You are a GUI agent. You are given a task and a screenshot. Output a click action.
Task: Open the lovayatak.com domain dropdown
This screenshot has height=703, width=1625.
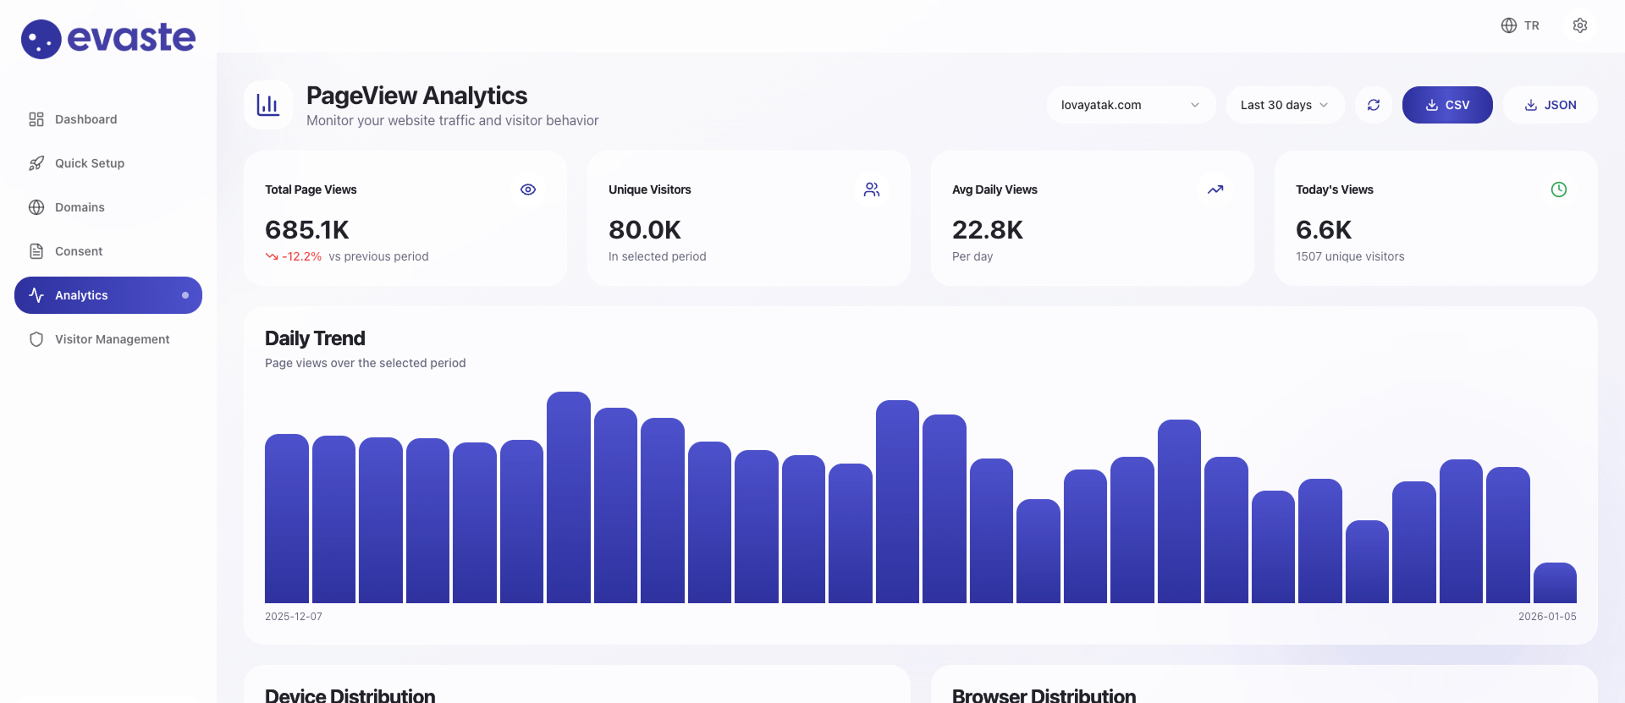click(x=1131, y=105)
